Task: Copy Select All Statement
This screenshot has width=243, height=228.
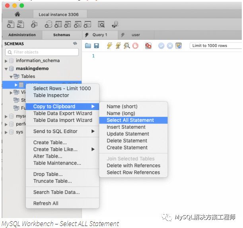Action: click(x=134, y=120)
